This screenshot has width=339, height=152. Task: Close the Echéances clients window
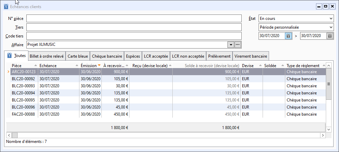pos(332,7)
